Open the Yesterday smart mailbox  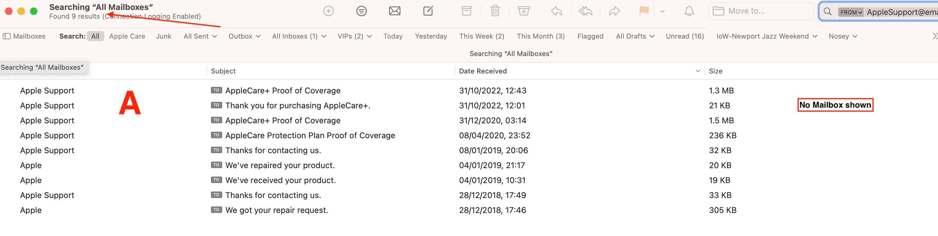(x=431, y=36)
